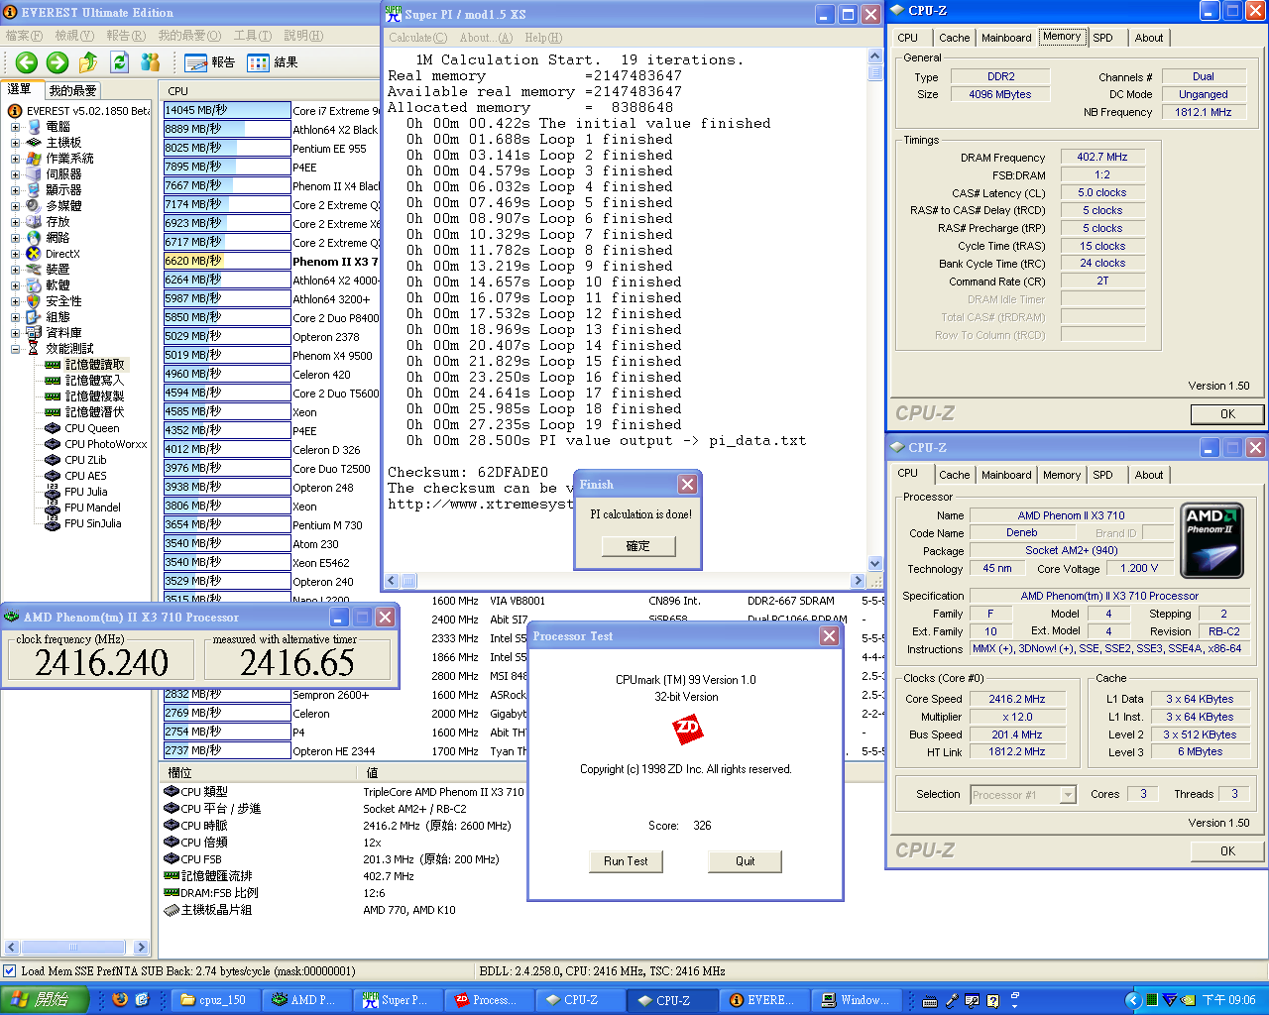
Task: Switch to SPD tab in upper CPU-Z
Action: click(1102, 38)
